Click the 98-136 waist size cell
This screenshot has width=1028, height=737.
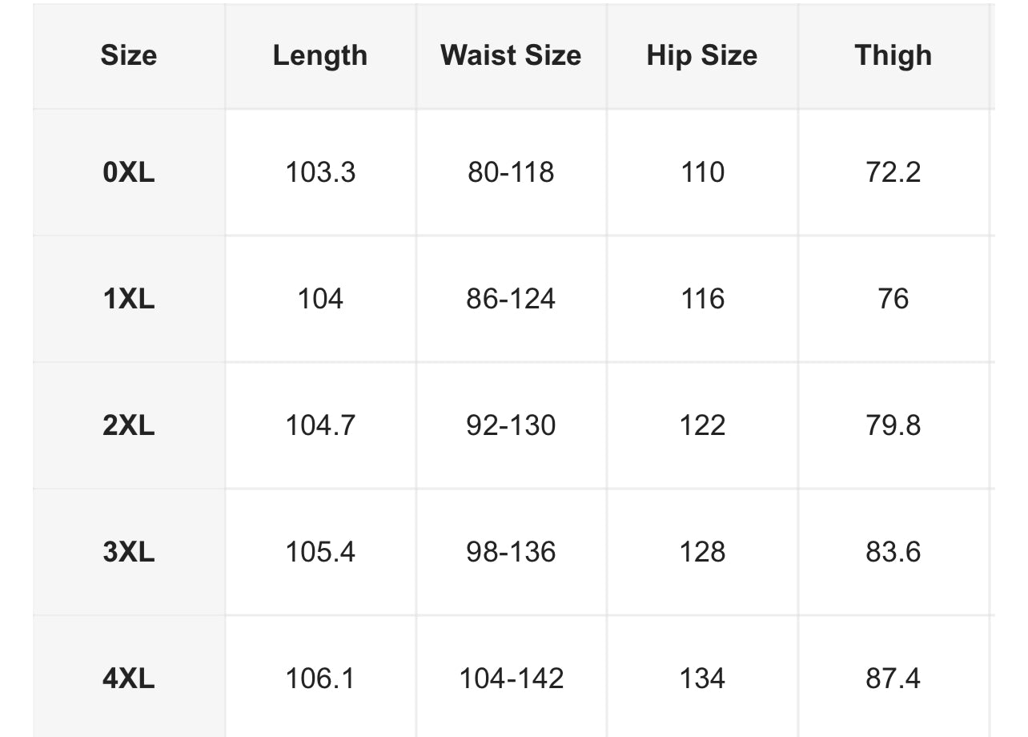[511, 552]
